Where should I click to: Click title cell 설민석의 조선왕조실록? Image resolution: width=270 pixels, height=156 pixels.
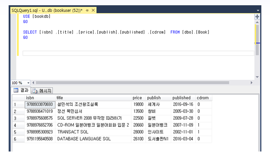(x=93, y=105)
